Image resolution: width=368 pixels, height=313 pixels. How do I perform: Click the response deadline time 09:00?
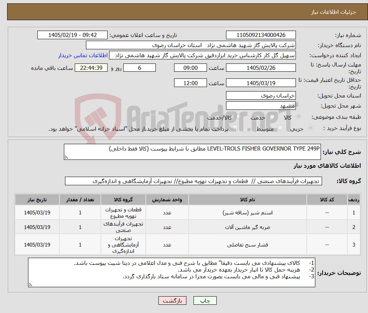tap(190, 68)
